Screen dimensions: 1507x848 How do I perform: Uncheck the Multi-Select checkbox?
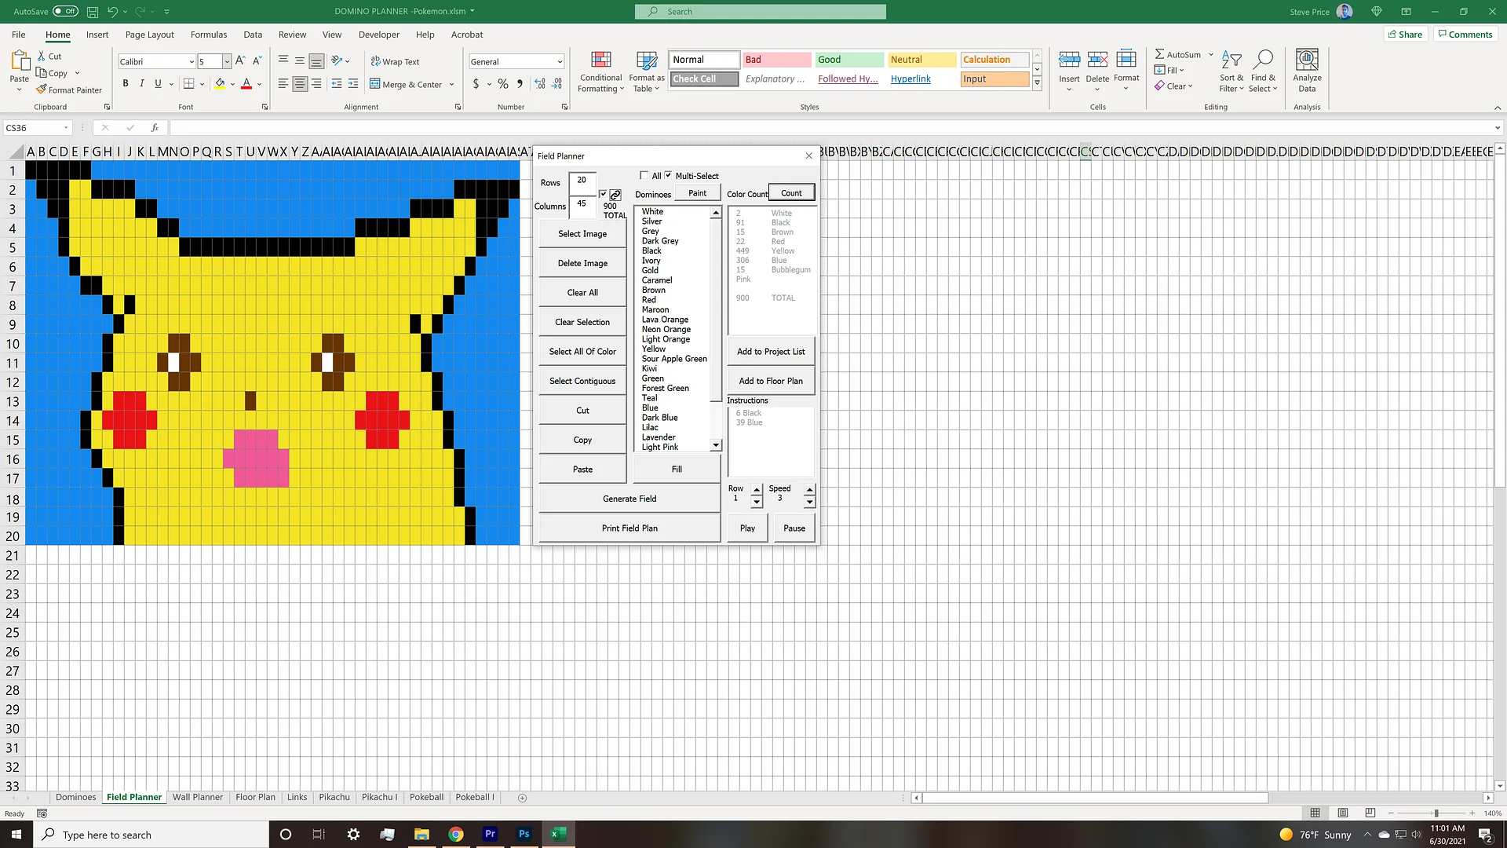pos(669,176)
